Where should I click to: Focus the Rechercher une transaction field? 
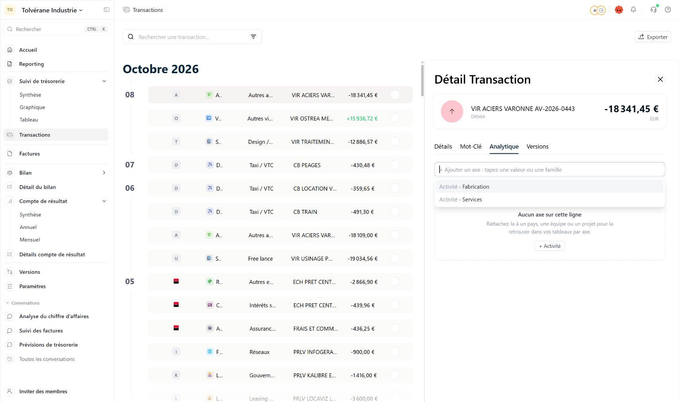192,37
